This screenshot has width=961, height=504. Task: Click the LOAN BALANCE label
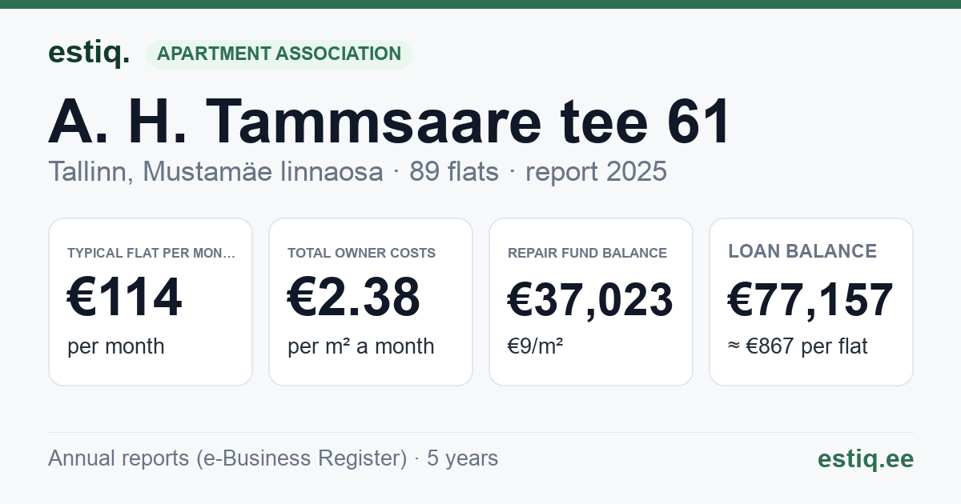802,251
